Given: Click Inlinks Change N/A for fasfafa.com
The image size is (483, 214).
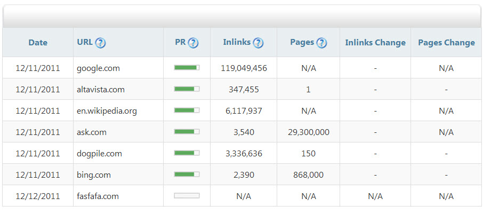Looking at the screenshot, I should coord(375,196).
